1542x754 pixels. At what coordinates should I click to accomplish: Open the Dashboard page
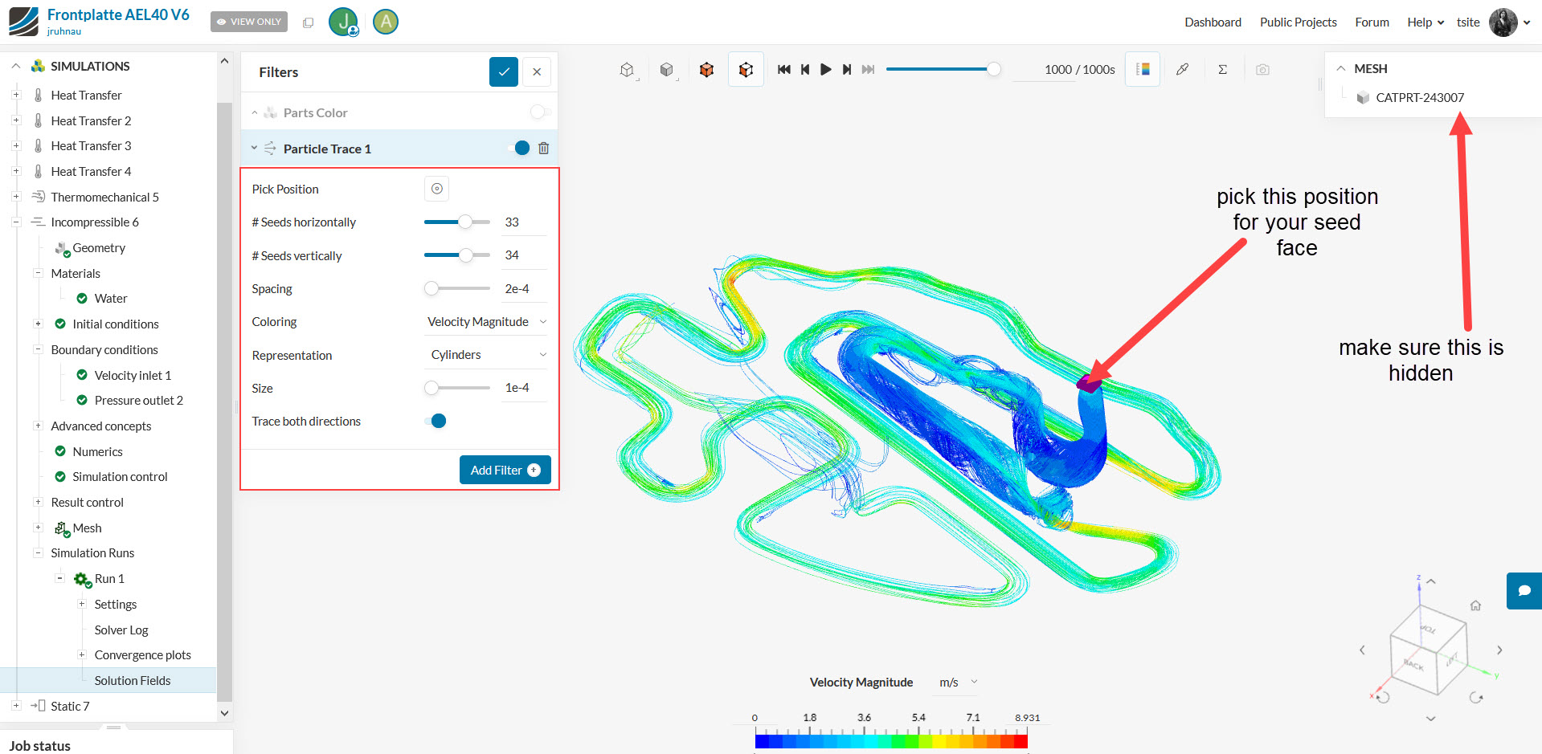click(x=1213, y=22)
